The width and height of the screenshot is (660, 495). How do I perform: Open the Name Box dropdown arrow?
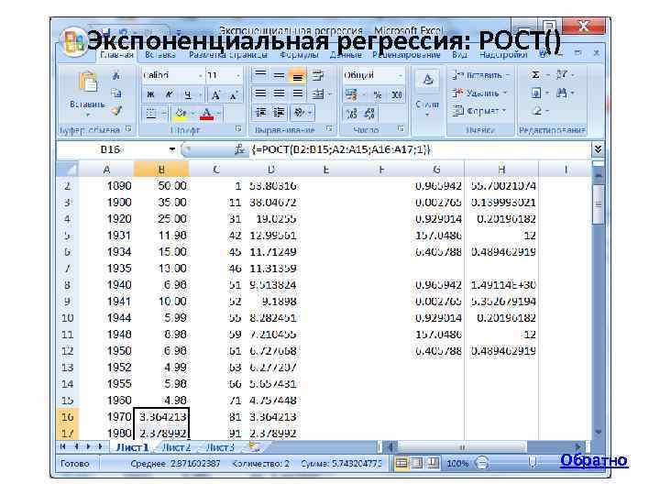172,149
